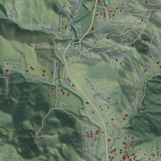Click the Shady Ln road label
This screenshot has width=161, height=161.
coord(68,84)
